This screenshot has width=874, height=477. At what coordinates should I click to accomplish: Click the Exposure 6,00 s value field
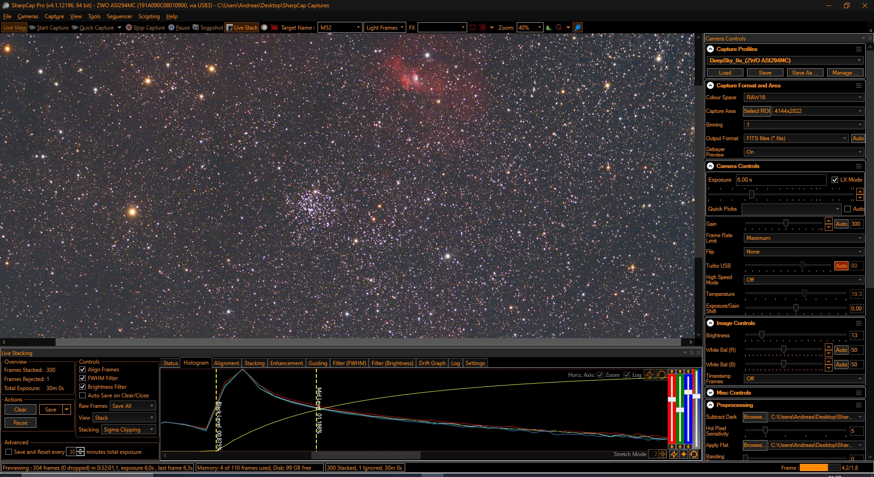click(781, 180)
